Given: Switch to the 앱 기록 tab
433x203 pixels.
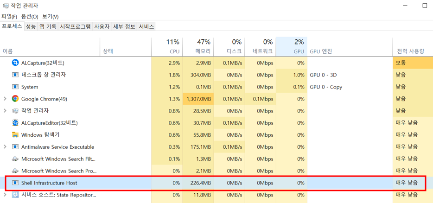Looking at the screenshot, I should pyautogui.click(x=48, y=27).
